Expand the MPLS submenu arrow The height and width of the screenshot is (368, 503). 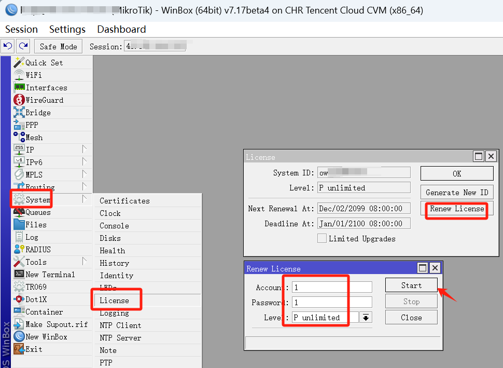point(84,174)
